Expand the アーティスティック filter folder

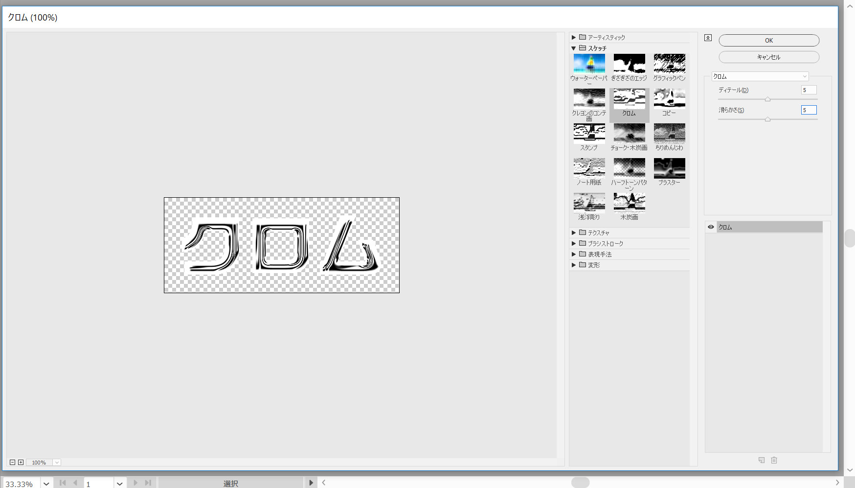[x=574, y=37]
